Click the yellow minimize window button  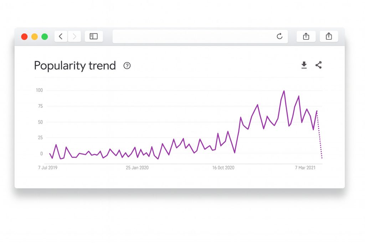tap(35, 37)
